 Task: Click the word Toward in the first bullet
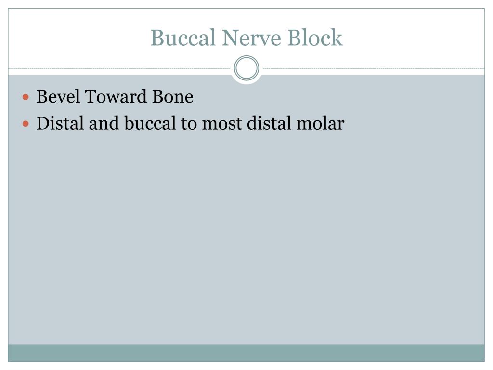[116, 96]
